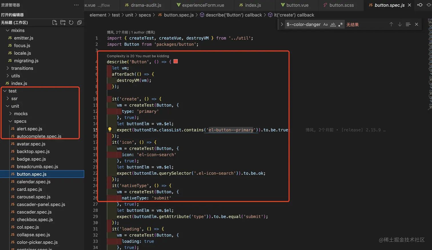432x250 pixels.
Task: Click 'element' breadcrumb segment
Action: click(98, 15)
